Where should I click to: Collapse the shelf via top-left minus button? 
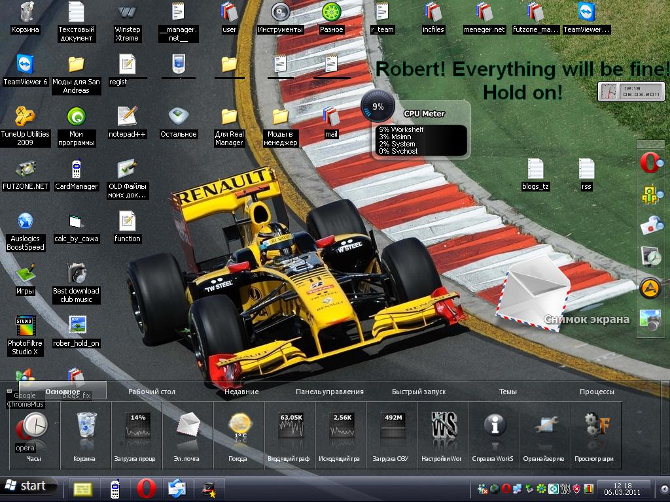pyautogui.click(x=9, y=392)
